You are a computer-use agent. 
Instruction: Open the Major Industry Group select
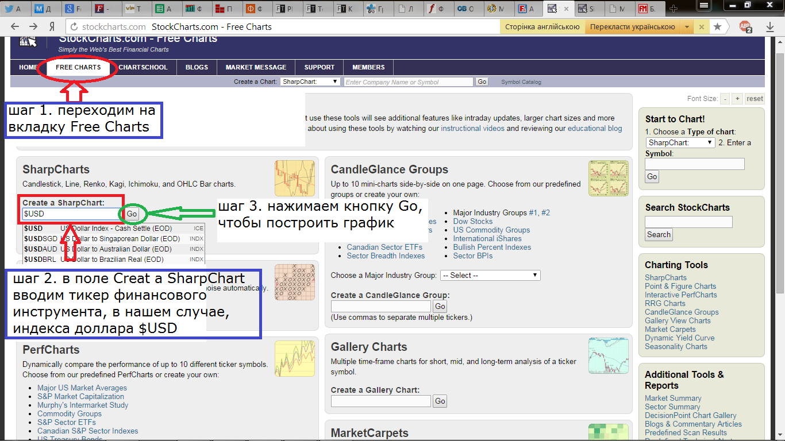(x=490, y=276)
